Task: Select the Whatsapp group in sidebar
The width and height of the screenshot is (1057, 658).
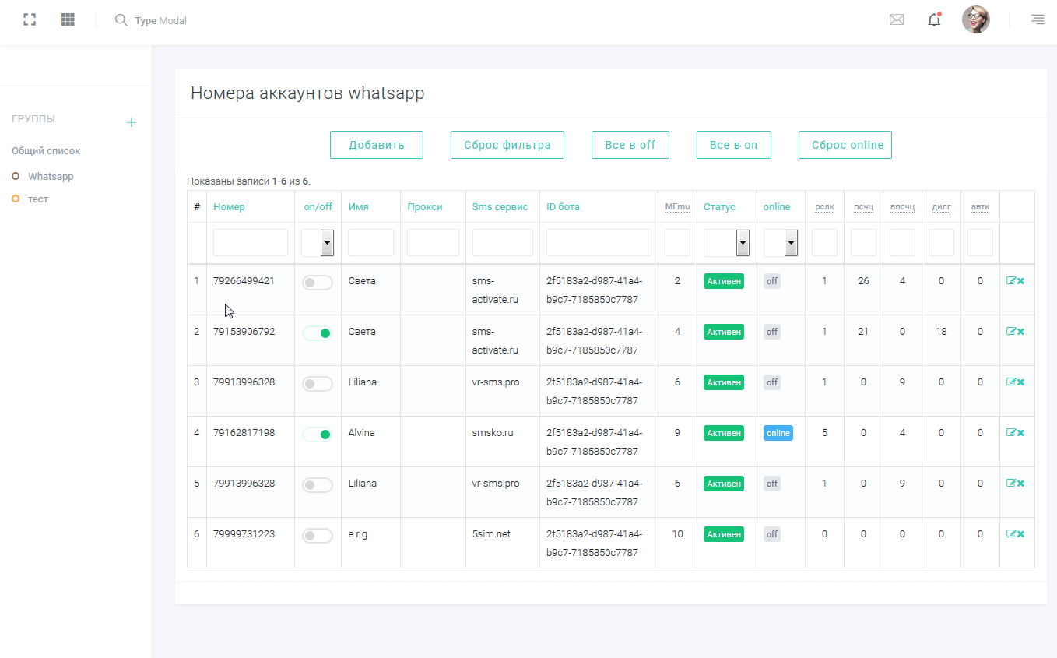Action: [51, 177]
